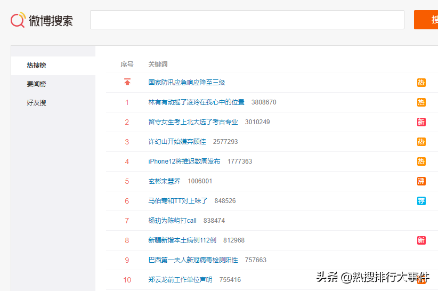
Task: Open the 留守女生考上北大选了考古专业 topic
Action: [193, 122]
